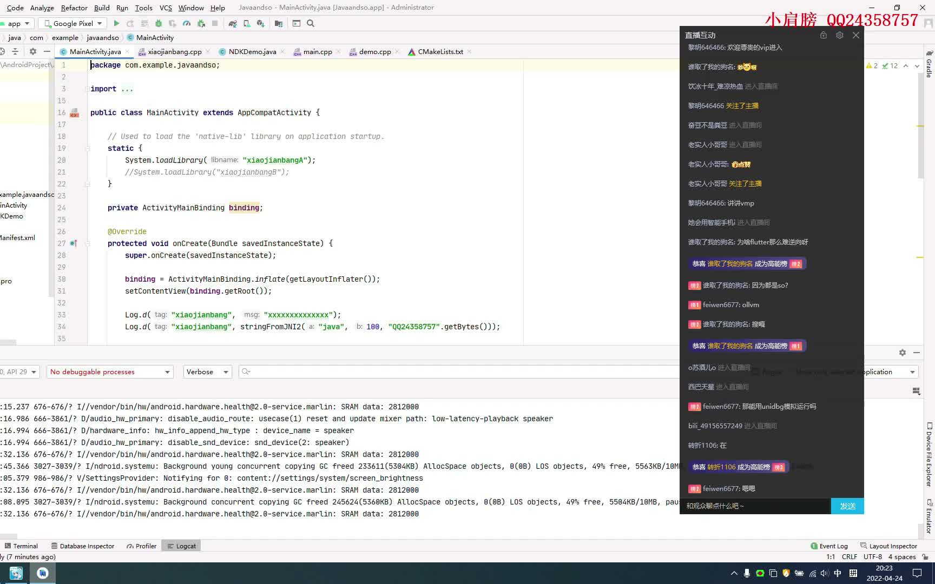Open Search Everywhere magnifier icon
The image size is (935, 584).
coord(311,23)
